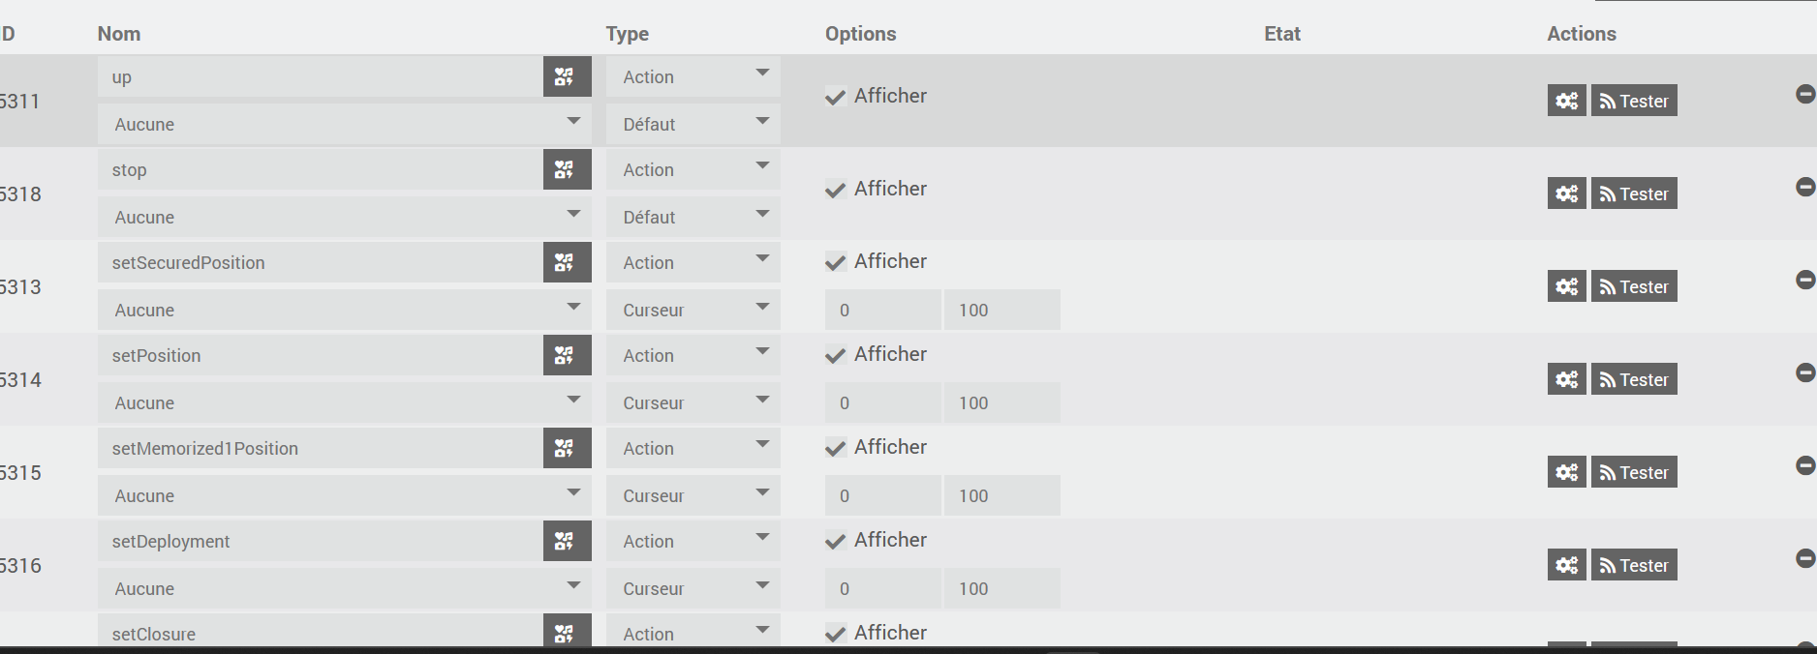Click the icon chooser beside setPosition

[x=567, y=355]
